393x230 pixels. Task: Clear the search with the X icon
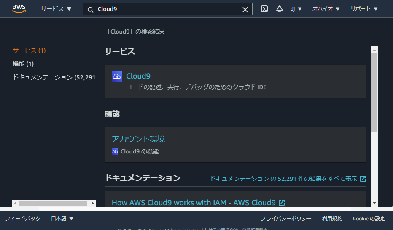tap(245, 10)
